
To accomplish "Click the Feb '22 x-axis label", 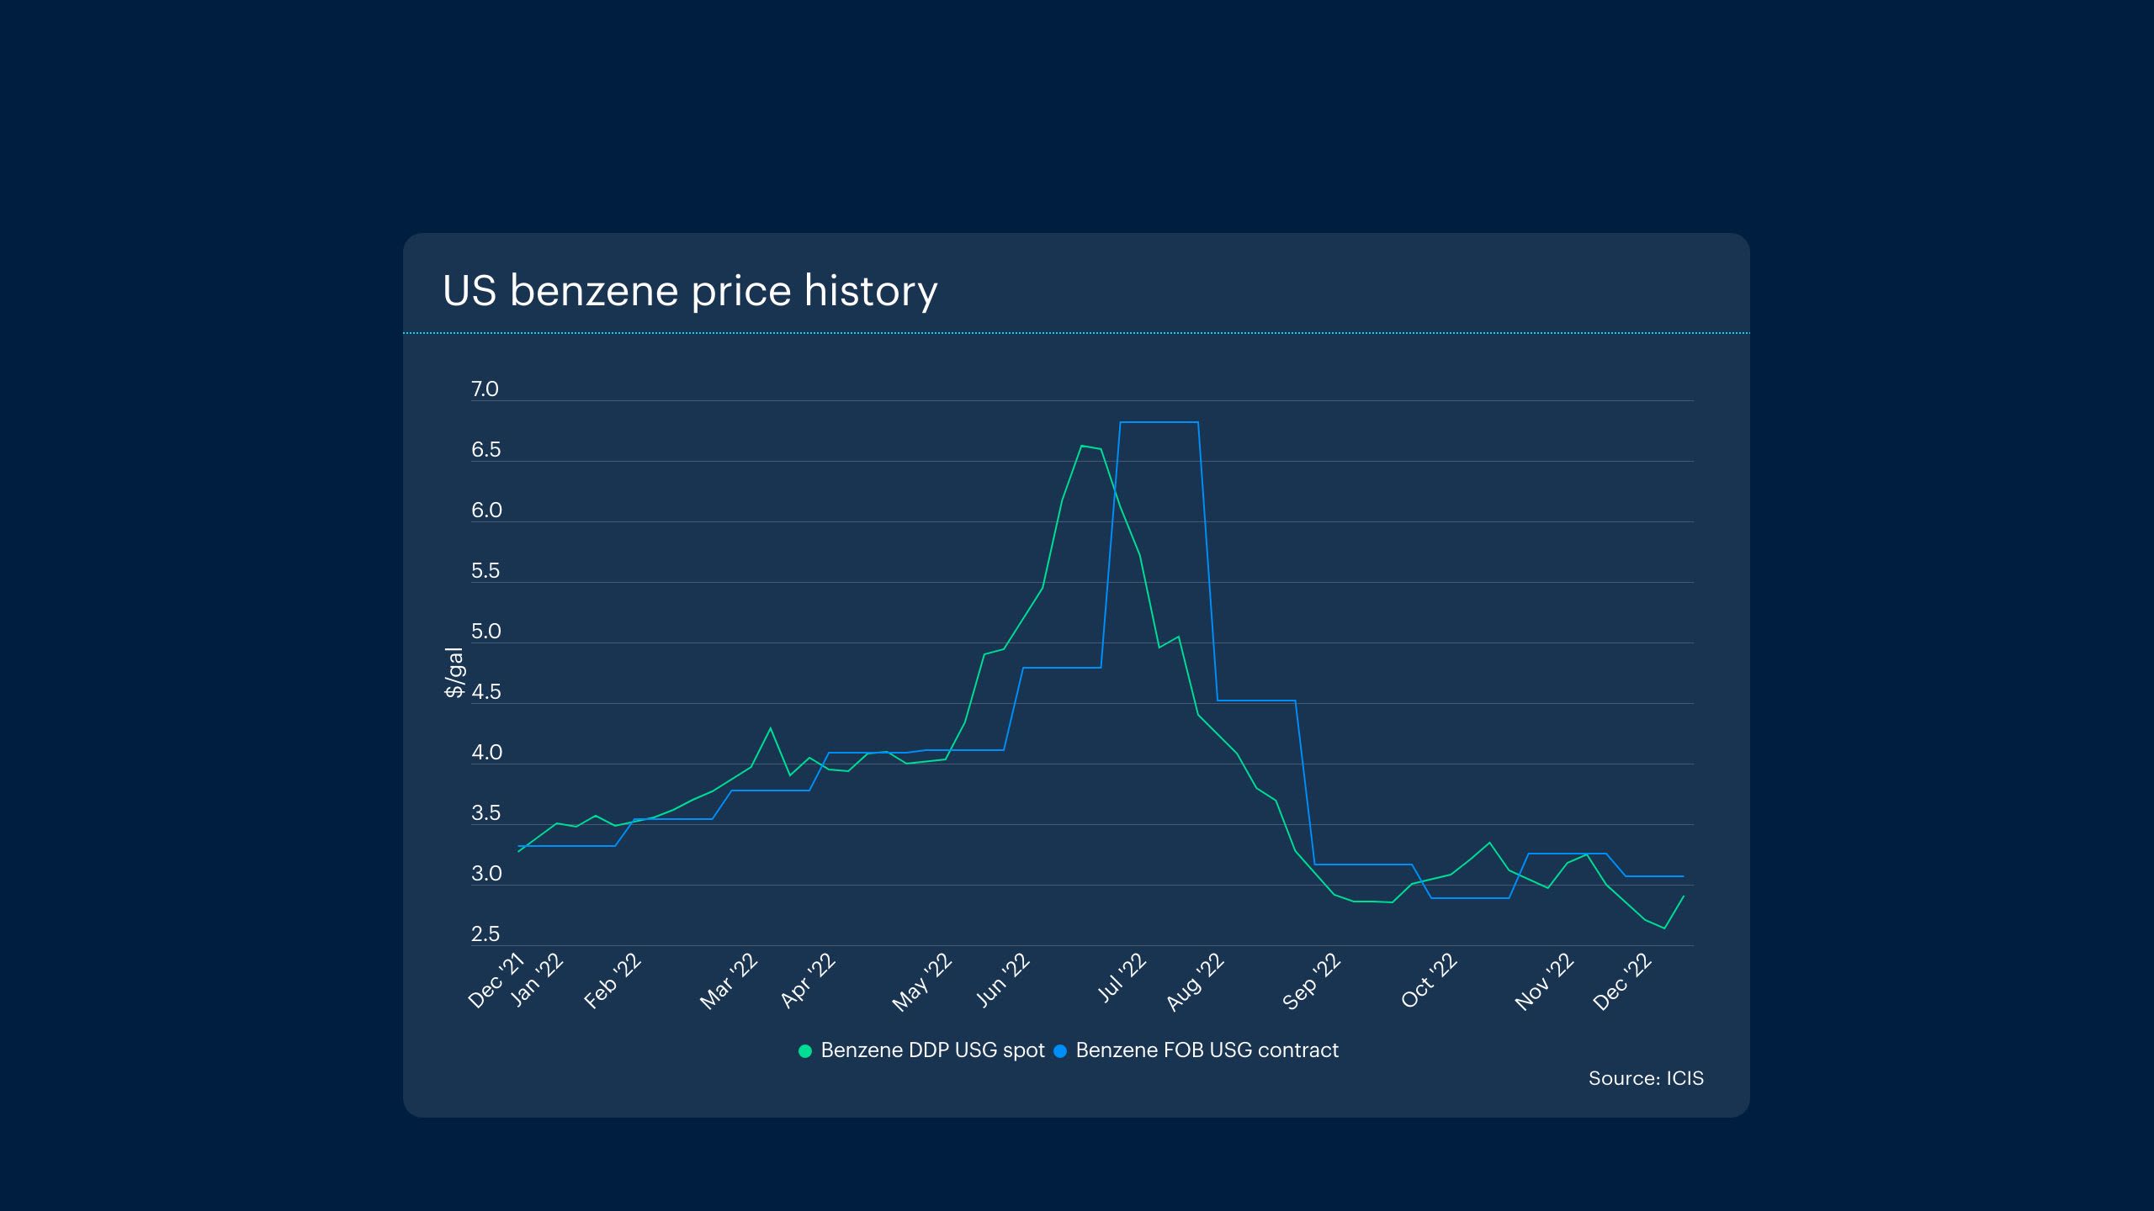I will tap(613, 981).
